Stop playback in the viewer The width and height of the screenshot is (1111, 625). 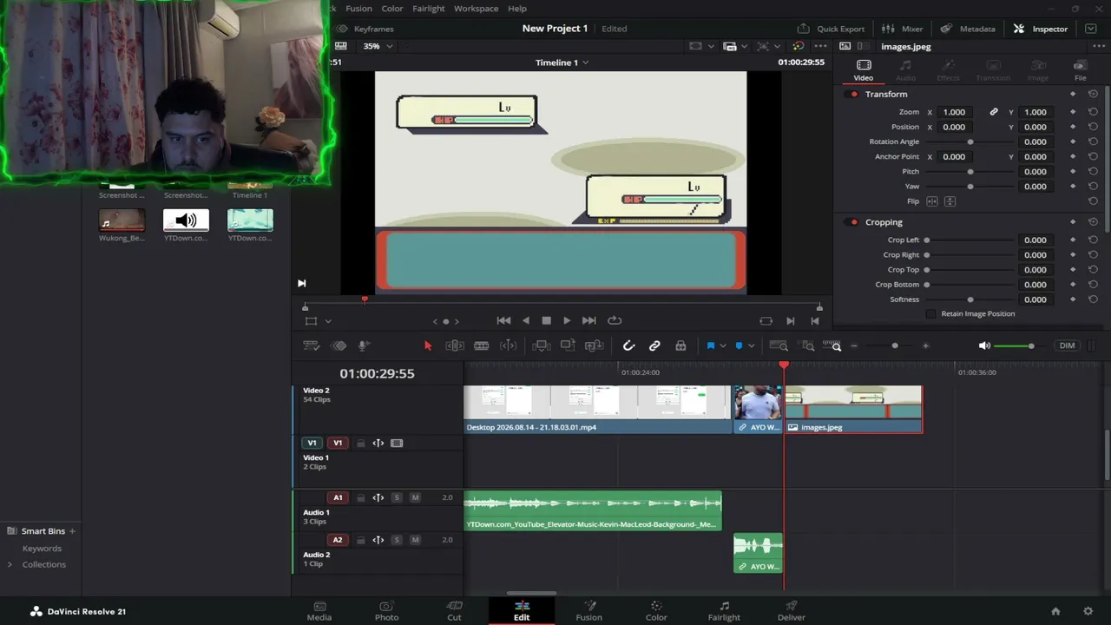[546, 320]
